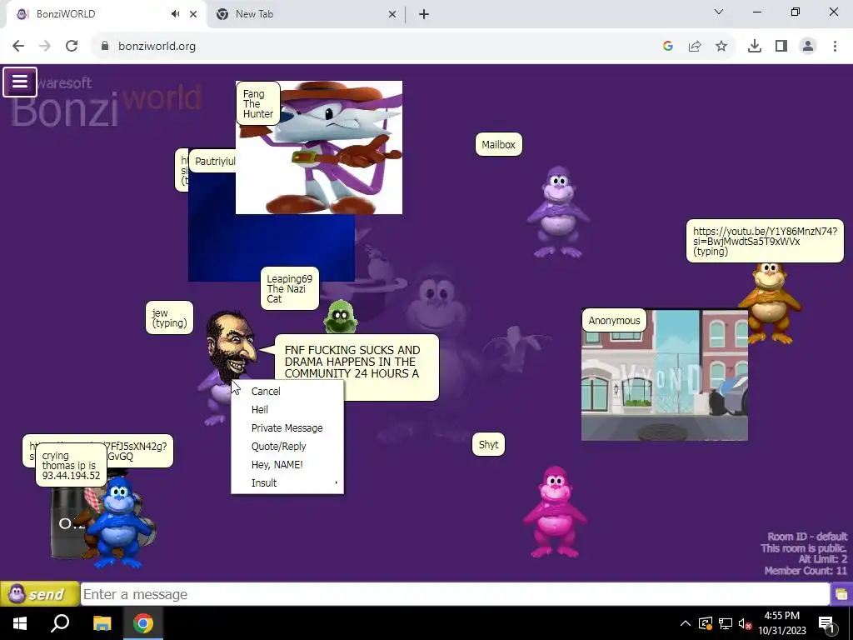Image resolution: width=853 pixels, height=640 pixels.
Task: Open the tab search dropdown
Action: (x=719, y=12)
